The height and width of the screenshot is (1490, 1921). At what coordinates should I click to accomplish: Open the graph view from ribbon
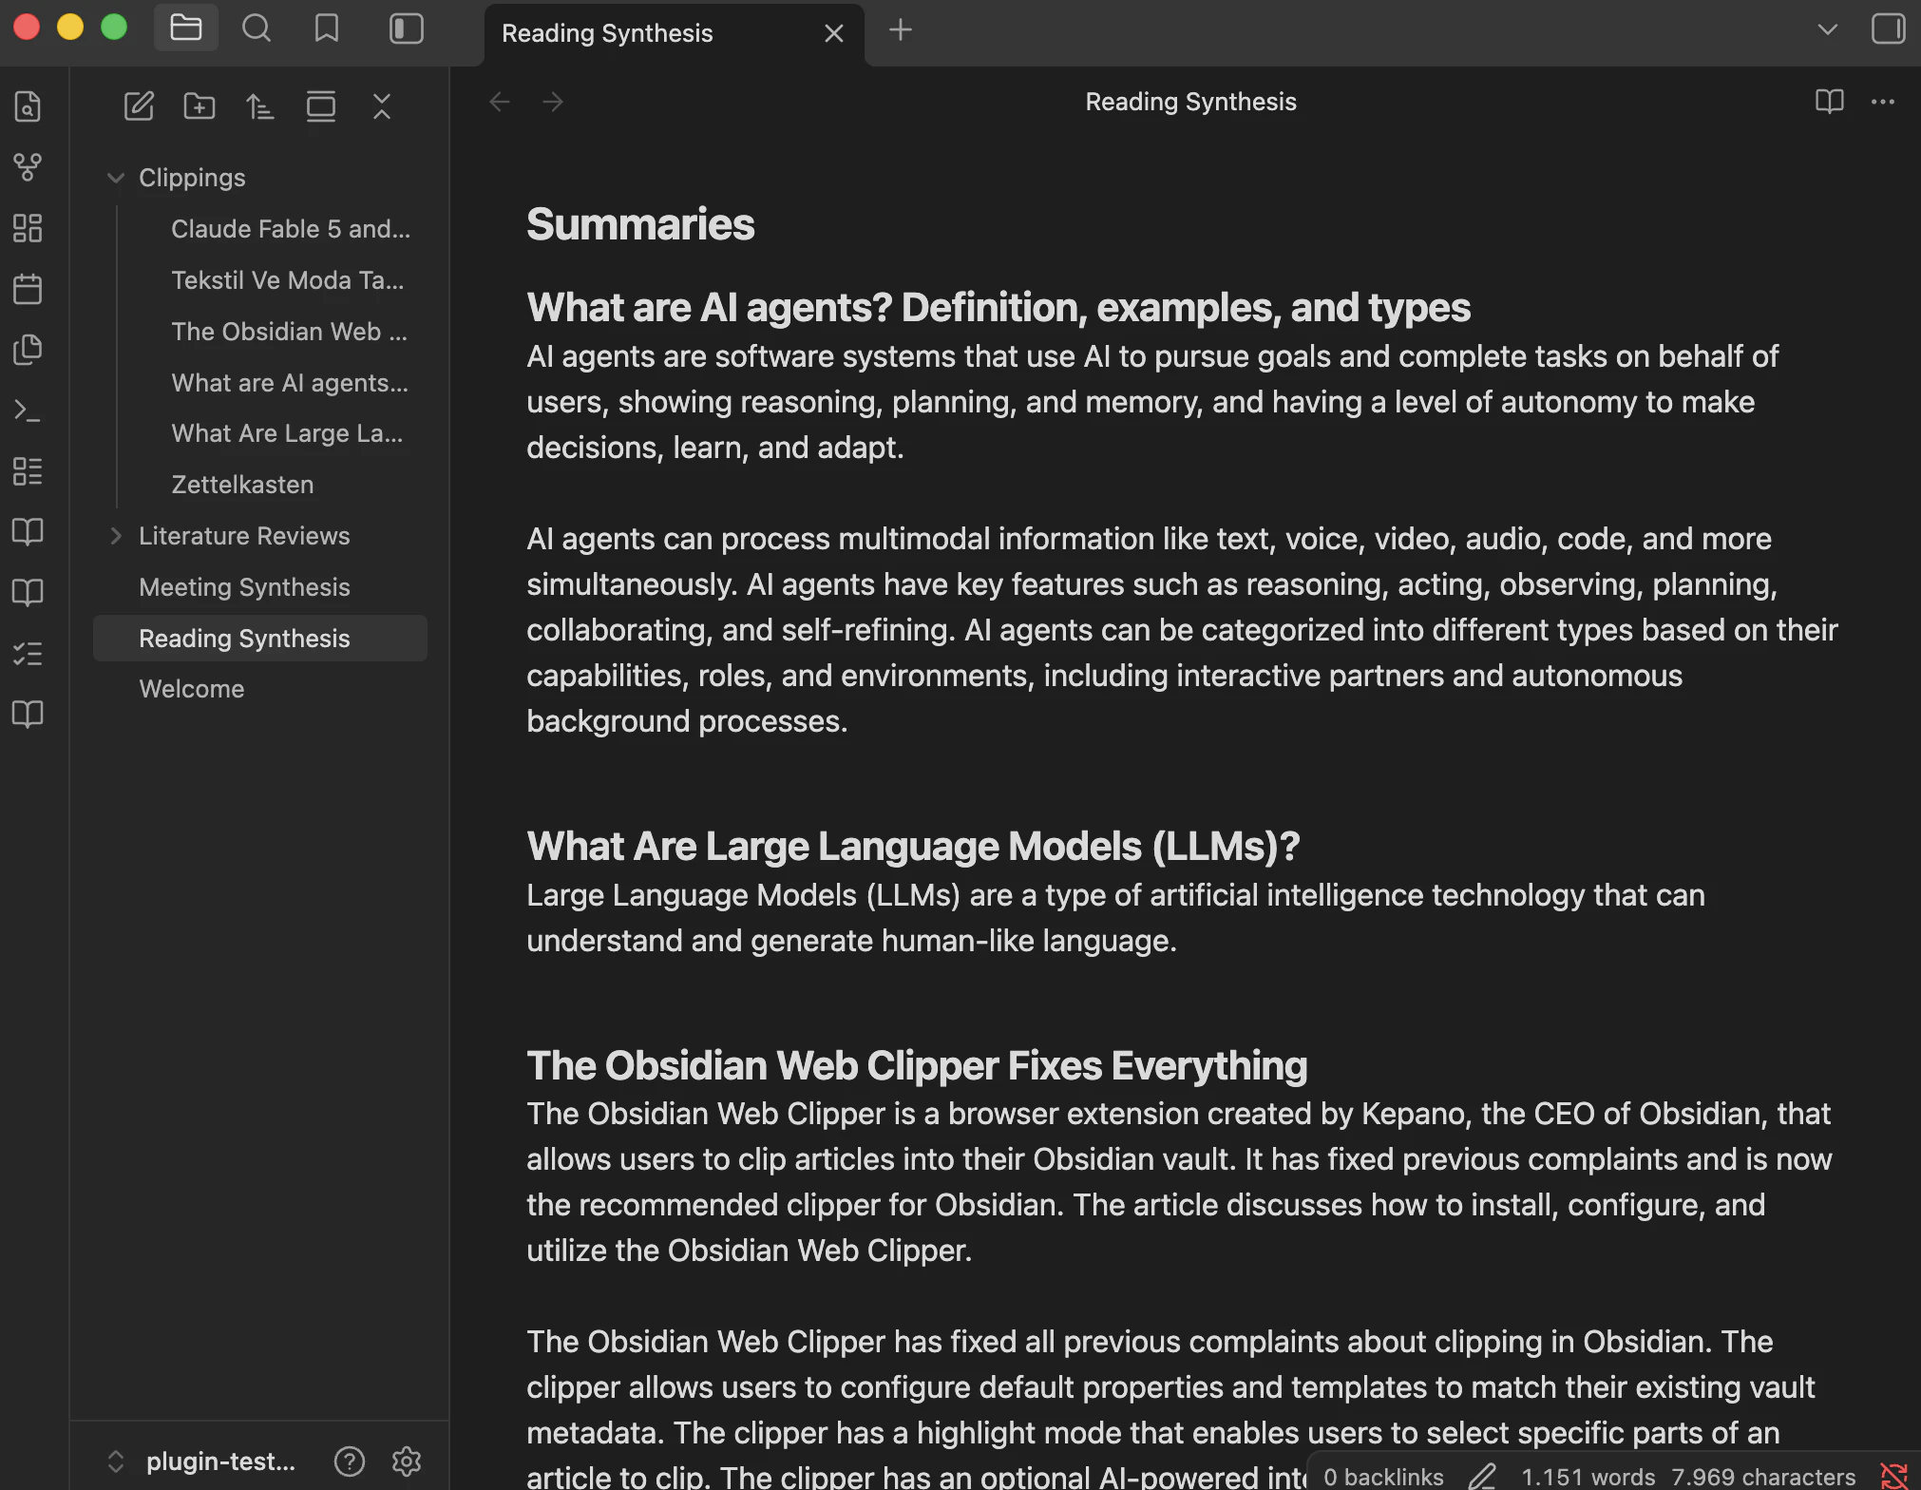(x=28, y=167)
